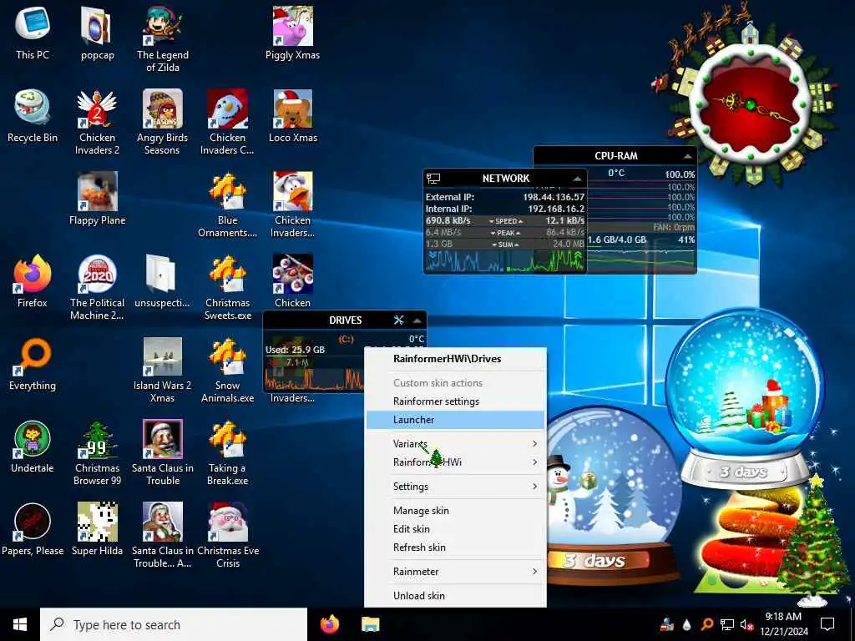Open the taskbar clock showing 9:18 AM
This screenshot has height=641, width=855.
point(783,624)
